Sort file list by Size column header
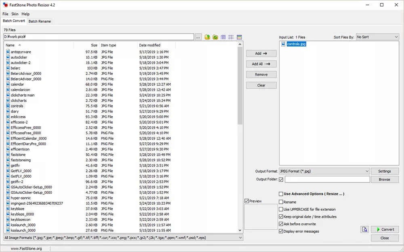Viewport: 404px width, 252px height. (x=86, y=45)
